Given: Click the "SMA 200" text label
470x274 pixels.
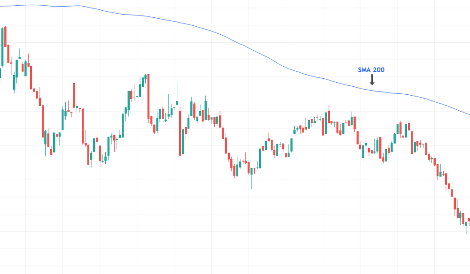Looking at the screenshot, I should [371, 70].
